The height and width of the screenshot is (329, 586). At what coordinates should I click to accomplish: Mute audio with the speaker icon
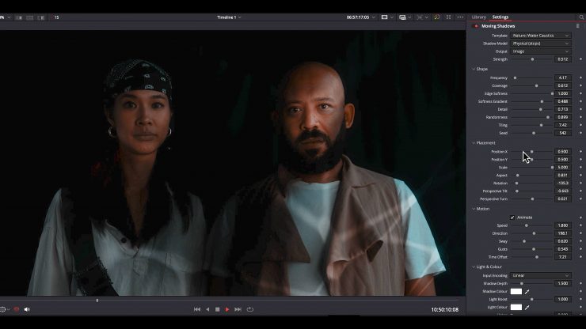[27, 309]
